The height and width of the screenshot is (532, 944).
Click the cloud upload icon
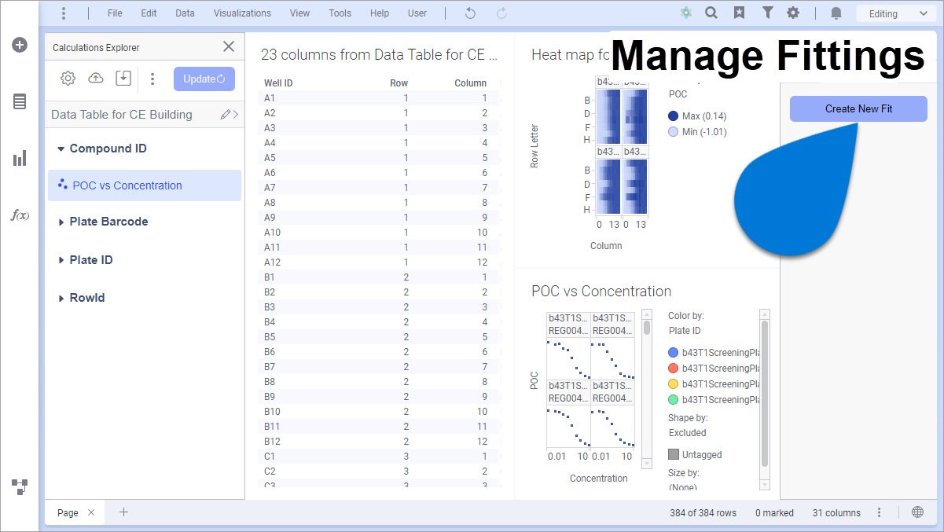click(x=96, y=79)
